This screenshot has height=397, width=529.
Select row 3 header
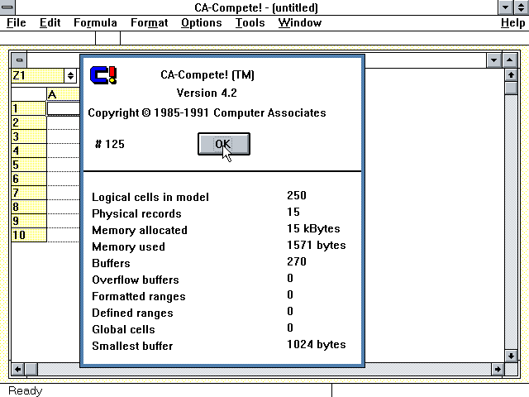29,136
